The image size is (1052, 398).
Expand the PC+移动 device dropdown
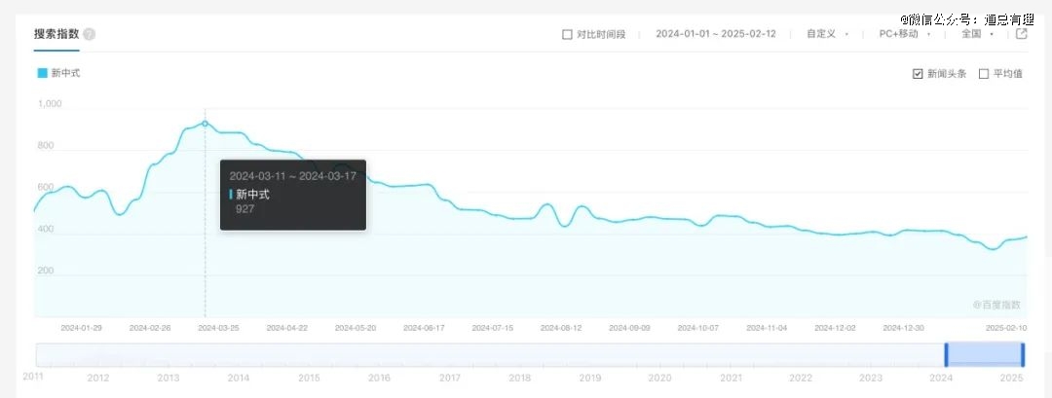(904, 34)
